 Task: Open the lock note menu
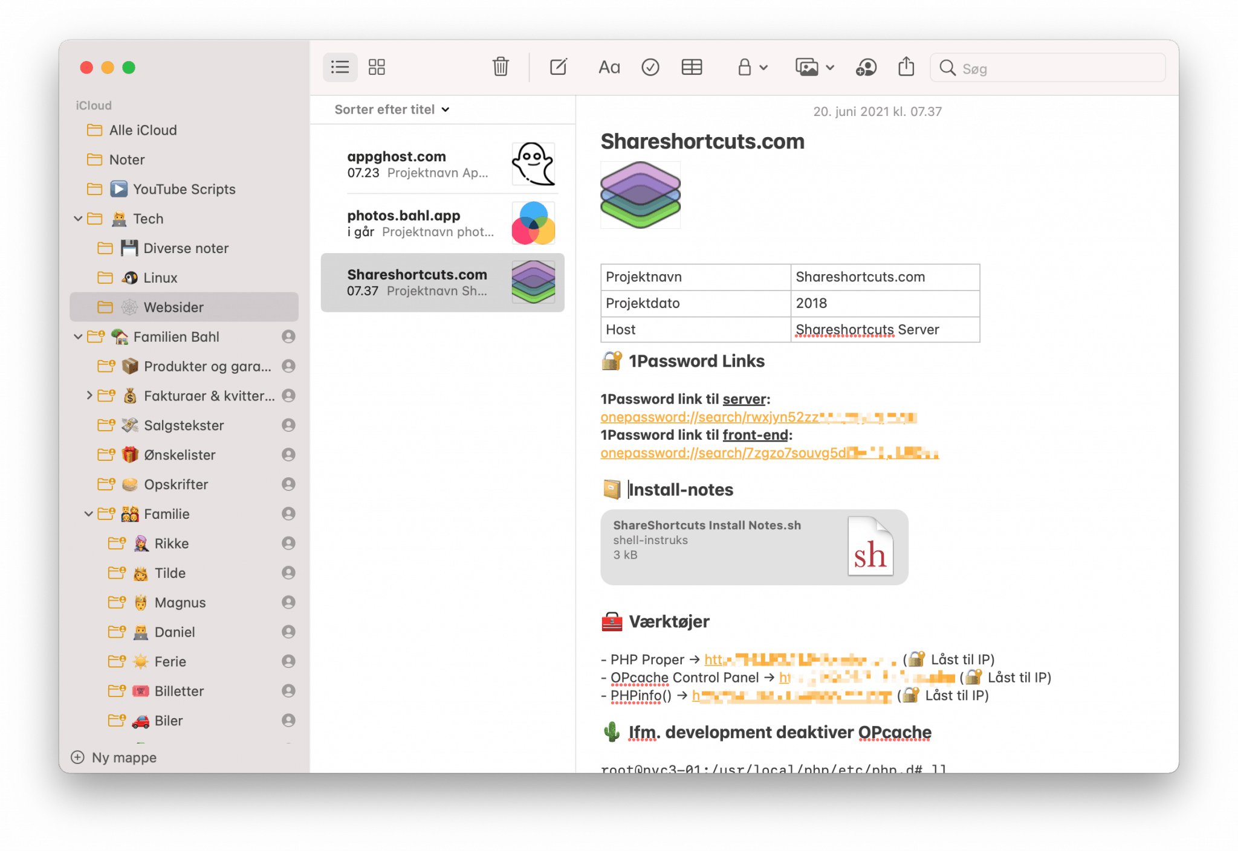[752, 68]
